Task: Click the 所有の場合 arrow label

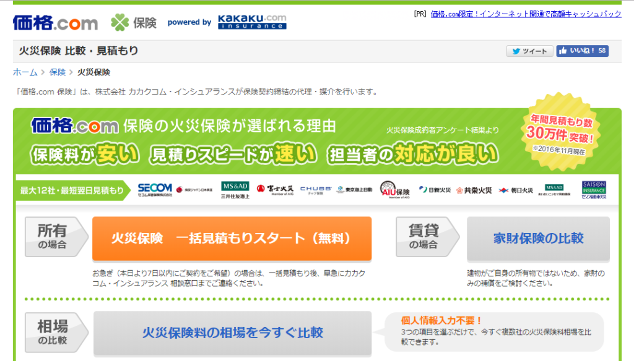Action: pyautogui.click(x=56, y=237)
